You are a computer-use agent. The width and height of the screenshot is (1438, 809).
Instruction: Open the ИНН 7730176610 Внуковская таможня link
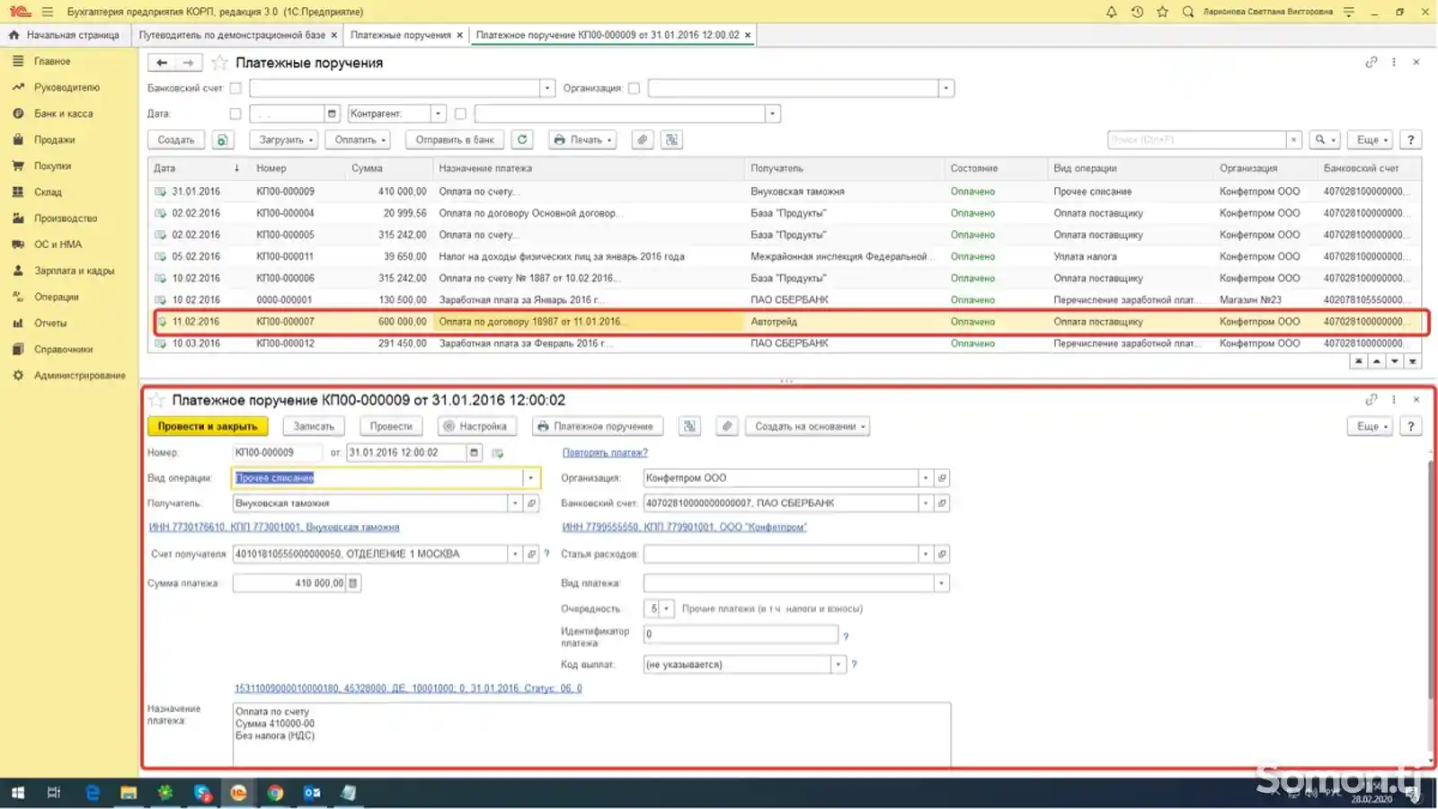point(274,527)
